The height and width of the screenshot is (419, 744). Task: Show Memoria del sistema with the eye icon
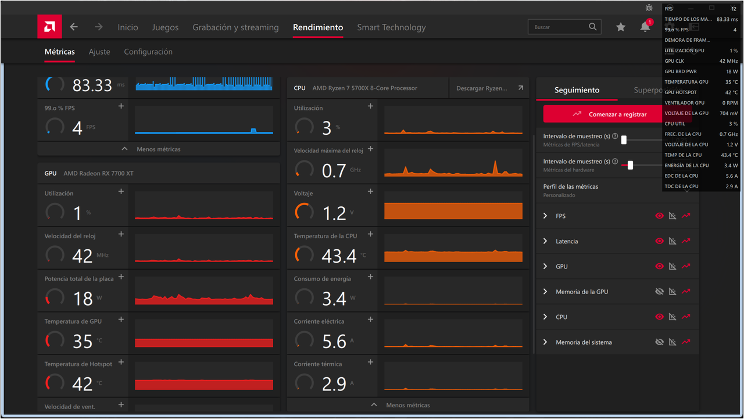(x=659, y=342)
